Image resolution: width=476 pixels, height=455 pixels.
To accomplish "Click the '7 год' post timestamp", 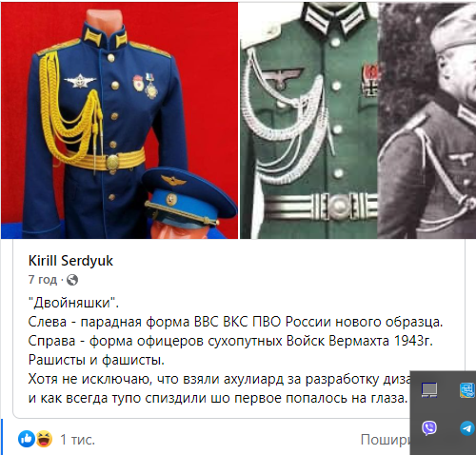I will [43, 280].
